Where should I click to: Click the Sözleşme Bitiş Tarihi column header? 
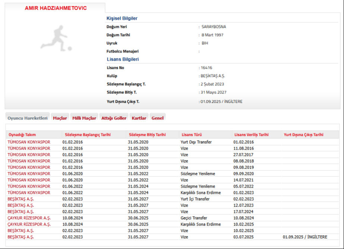[147, 135]
